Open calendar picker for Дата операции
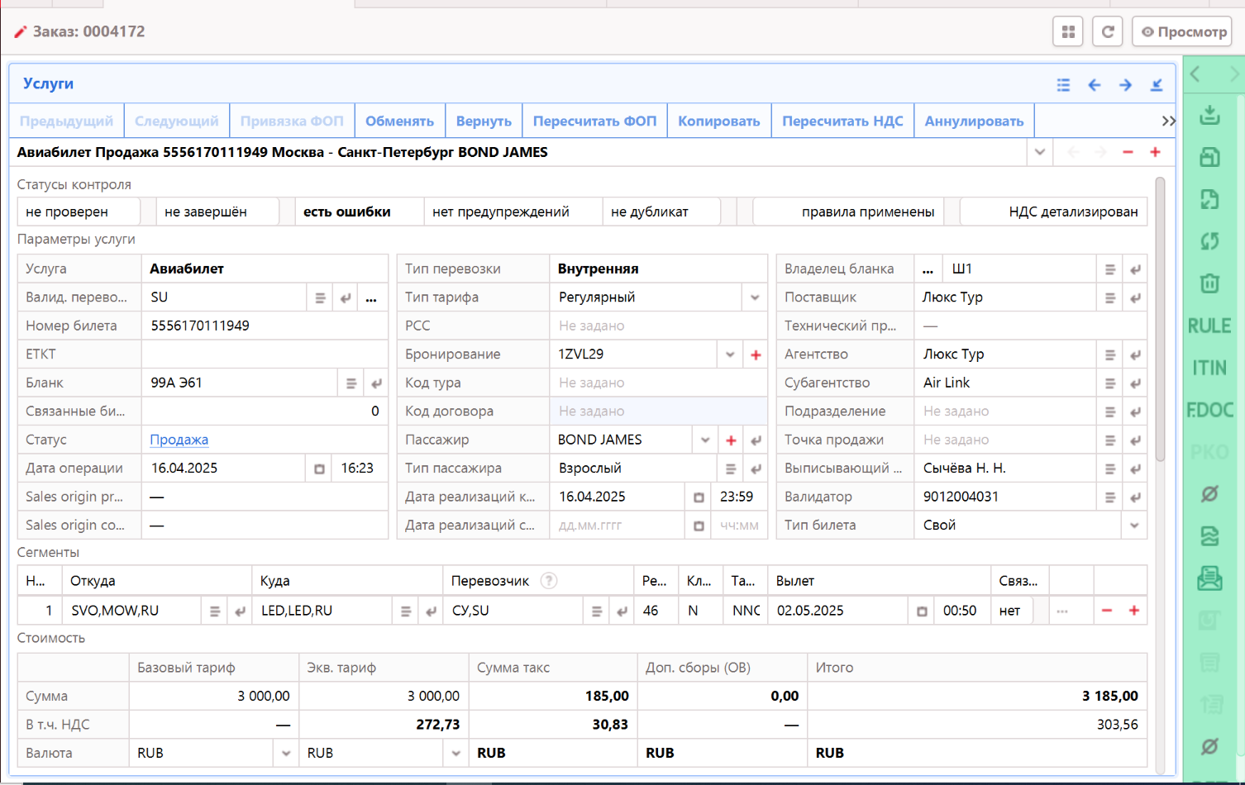This screenshot has width=1245, height=785. click(319, 469)
